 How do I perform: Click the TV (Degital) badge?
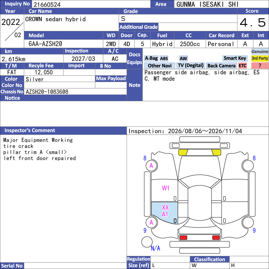tap(191, 66)
